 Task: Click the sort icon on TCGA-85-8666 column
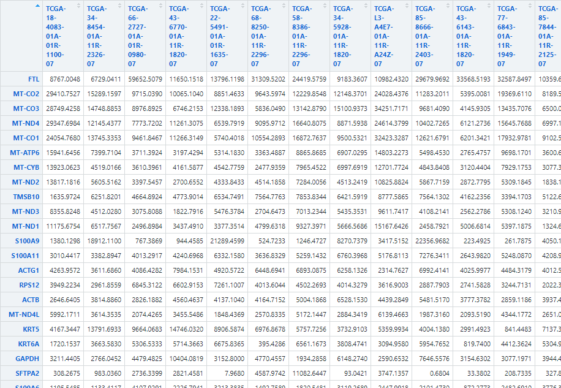pos(449,6)
